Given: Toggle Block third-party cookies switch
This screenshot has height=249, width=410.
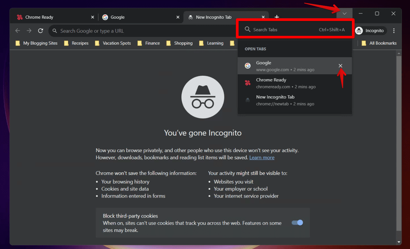Looking at the screenshot, I should tap(297, 223).
